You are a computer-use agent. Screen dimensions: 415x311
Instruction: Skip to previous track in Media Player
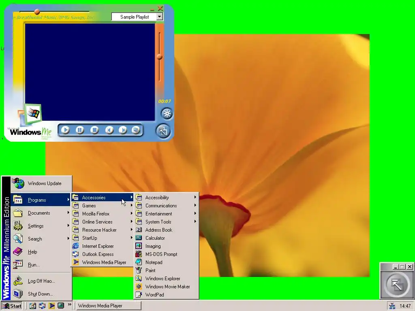click(x=109, y=130)
